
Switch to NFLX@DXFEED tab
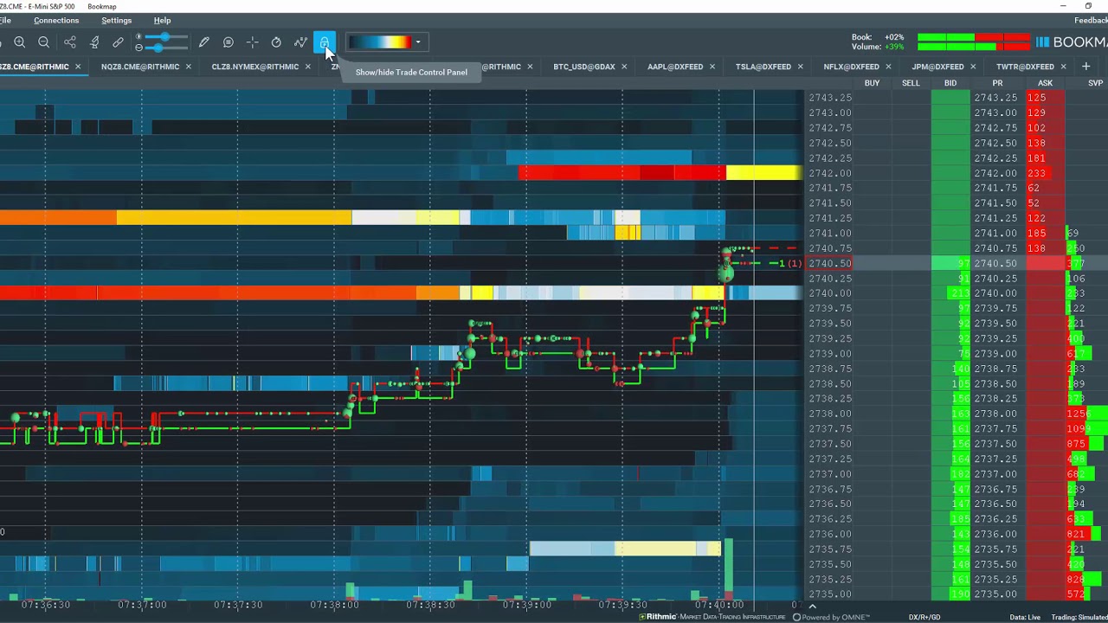coord(852,67)
